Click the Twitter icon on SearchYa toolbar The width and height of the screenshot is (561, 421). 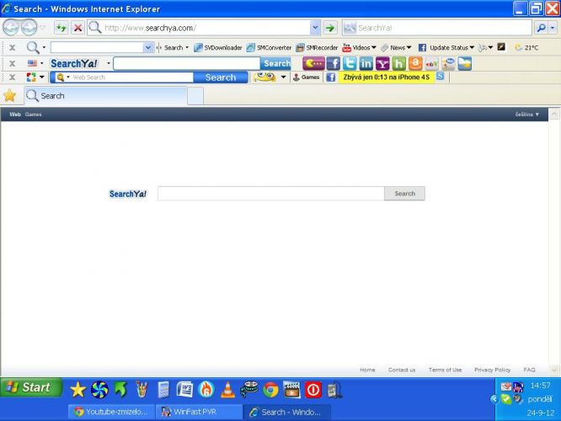pos(350,64)
